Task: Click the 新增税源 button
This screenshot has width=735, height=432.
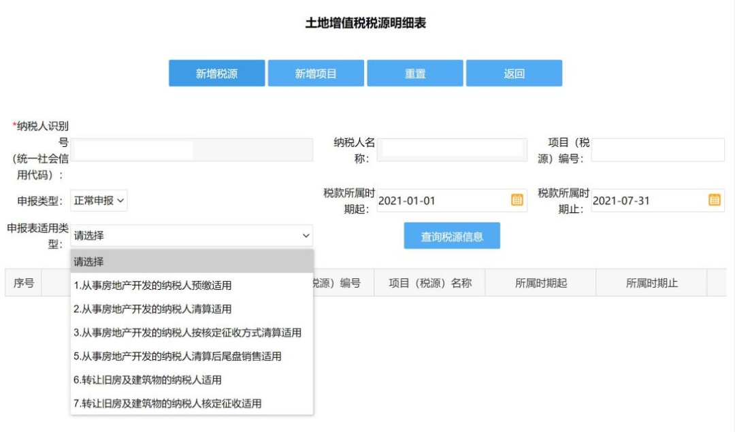Action: [x=216, y=73]
